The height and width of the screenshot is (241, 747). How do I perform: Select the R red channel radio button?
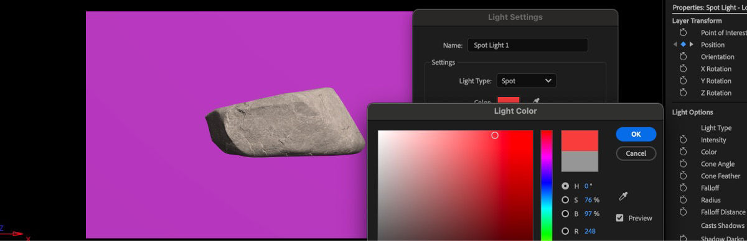pos(565,231)
